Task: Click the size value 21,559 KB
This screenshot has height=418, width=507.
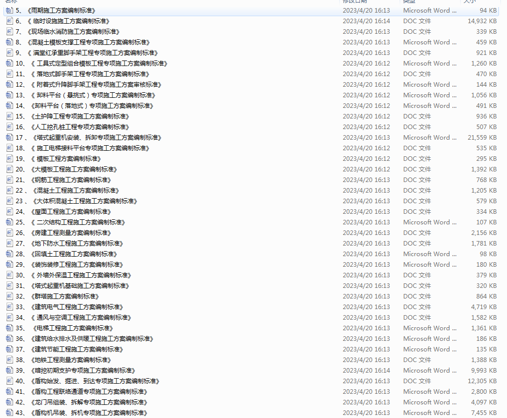Action: (482, 138)
